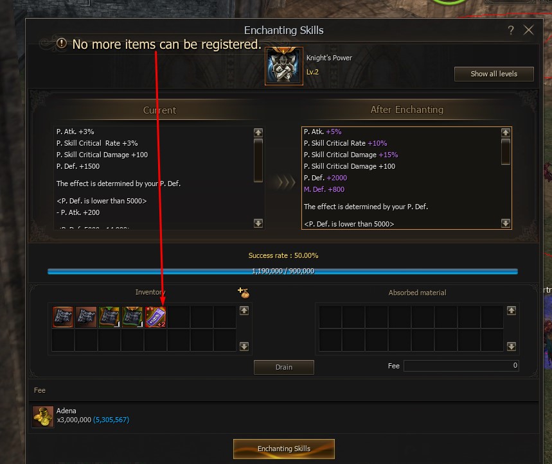Image resolution: width=552 pixels, height=464 pixels.
Task: Click the Knight's Power skill icon
Action: pyautogui.click(x=284, y=66)
